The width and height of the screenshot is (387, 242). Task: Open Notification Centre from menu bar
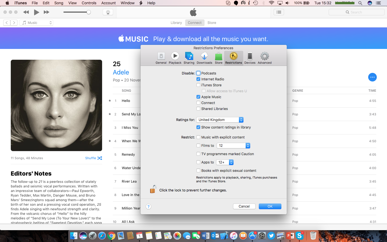(x=378, y=3)
